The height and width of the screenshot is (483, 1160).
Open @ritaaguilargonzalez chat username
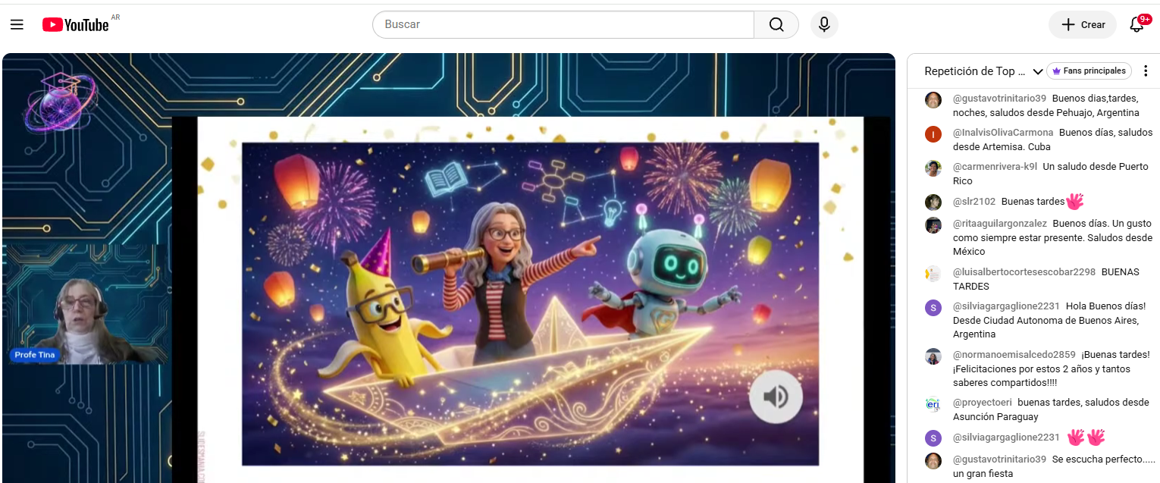(x=1000, y=224)
